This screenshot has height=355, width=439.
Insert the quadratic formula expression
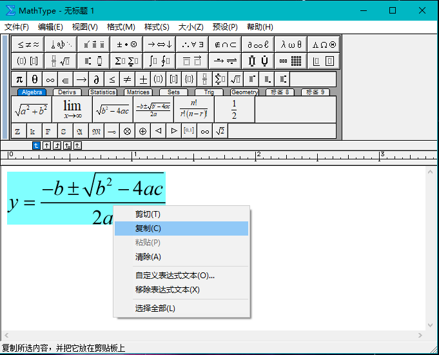point(153,109)
